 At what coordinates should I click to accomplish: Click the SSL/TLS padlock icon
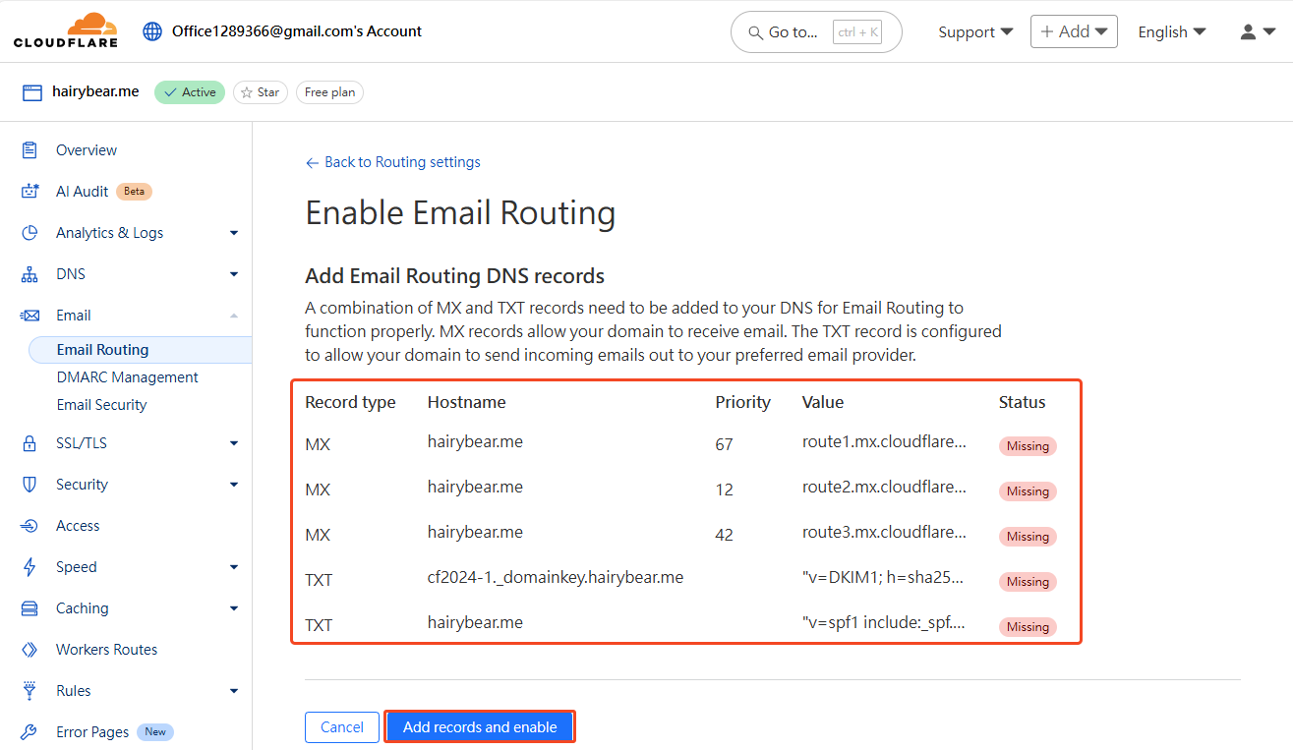(28, 442)
